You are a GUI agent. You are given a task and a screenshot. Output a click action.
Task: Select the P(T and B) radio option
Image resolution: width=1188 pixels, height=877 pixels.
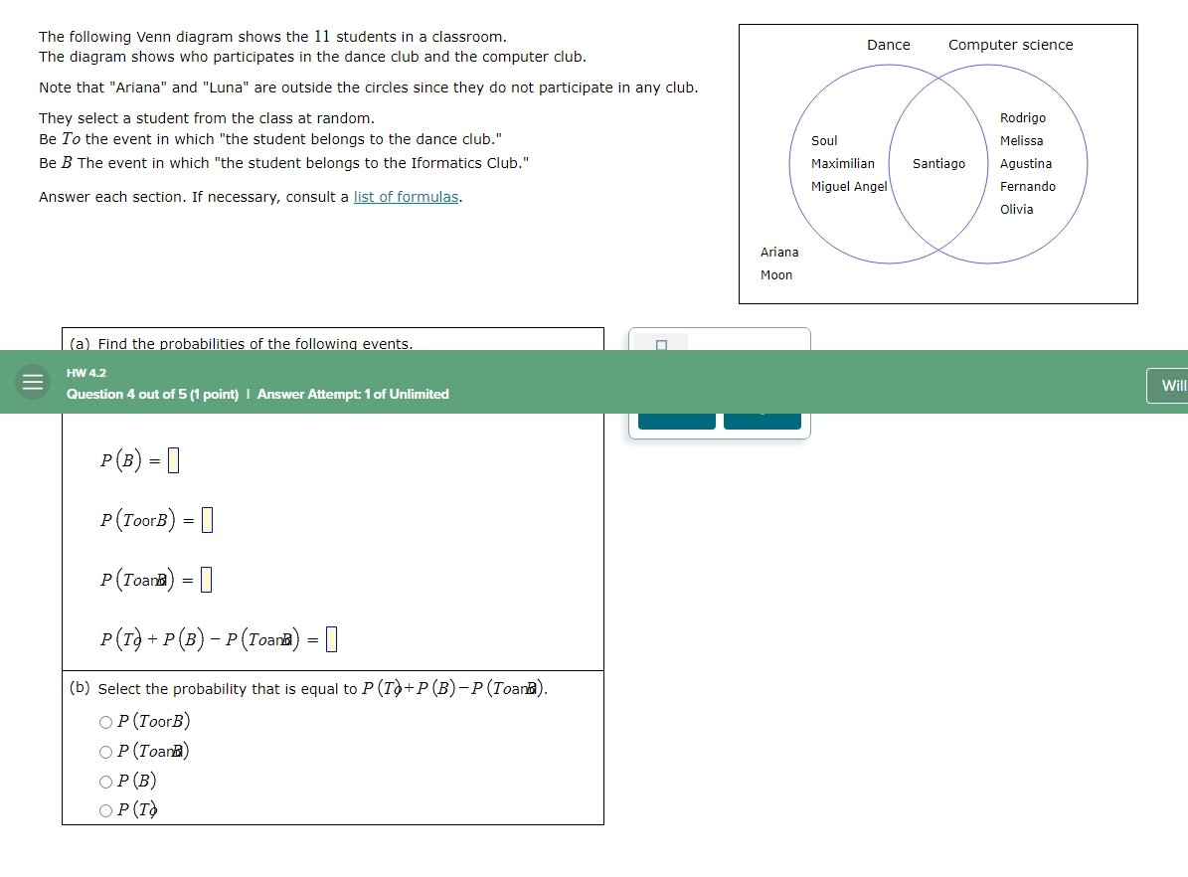pyautogui.click(x=105, y=752)
